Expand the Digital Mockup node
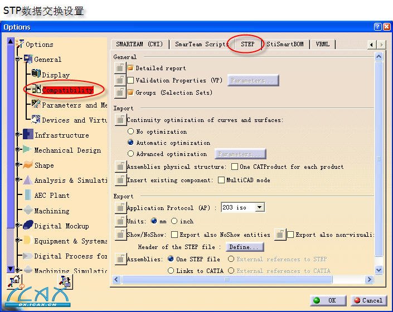 tap(17, 225)
